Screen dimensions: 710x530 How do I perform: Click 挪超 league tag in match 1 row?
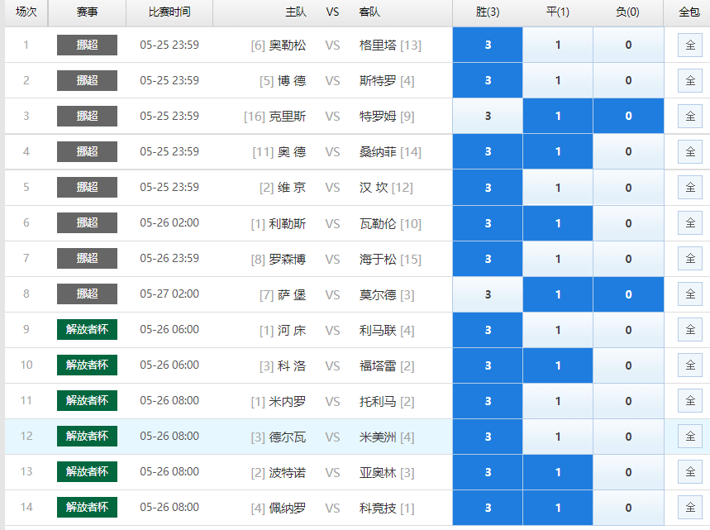[x=87, y=45]
